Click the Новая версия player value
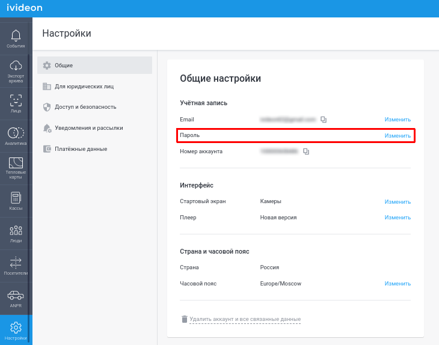The image size is (439, 345). 278,218
